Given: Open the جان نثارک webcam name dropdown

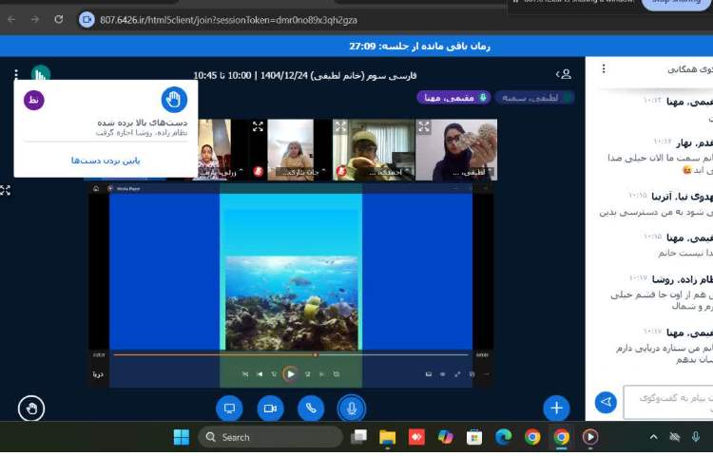Looking at the screenshot, I should point(301,172).
